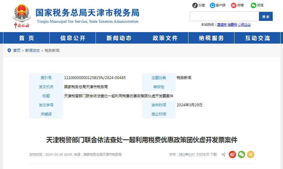283x169 pixels.
Task: Click the share icon beside 下载
Action: [x=224, y=154]
